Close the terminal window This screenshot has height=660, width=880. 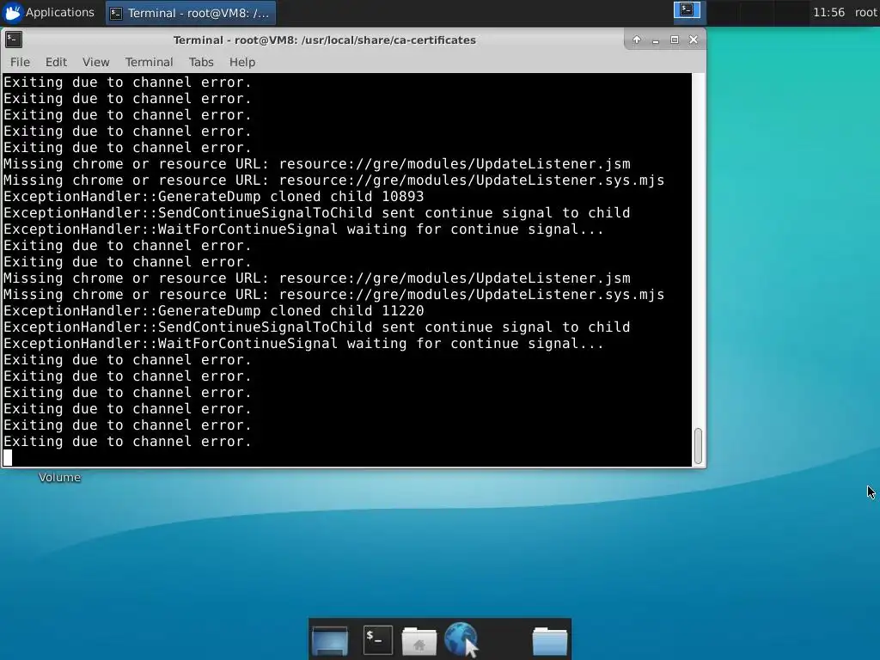click(694, 40)
